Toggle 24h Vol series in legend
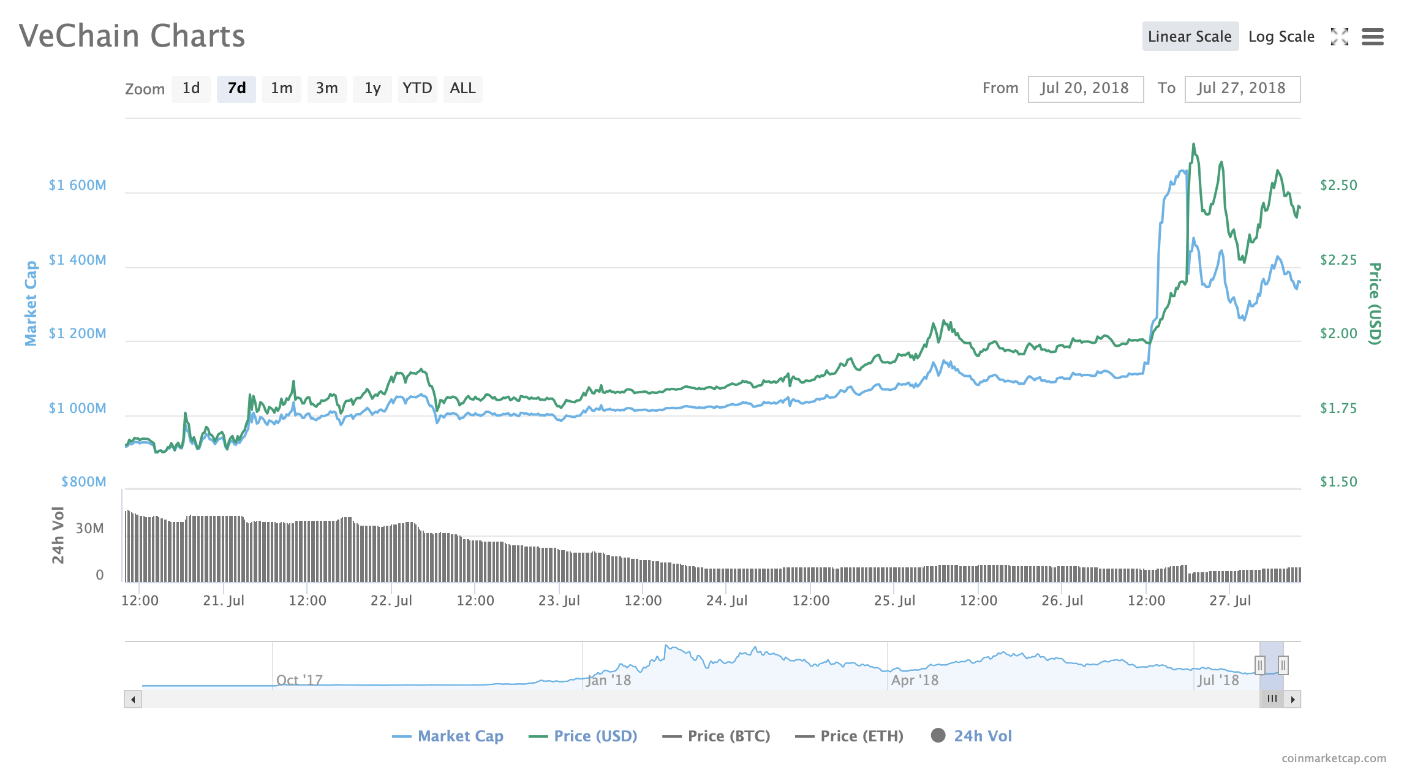The height and width of the screenshot is (772, 1404). [x=972, y=736]
